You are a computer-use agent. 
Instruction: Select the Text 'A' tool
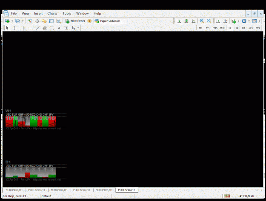click(59, 28)
